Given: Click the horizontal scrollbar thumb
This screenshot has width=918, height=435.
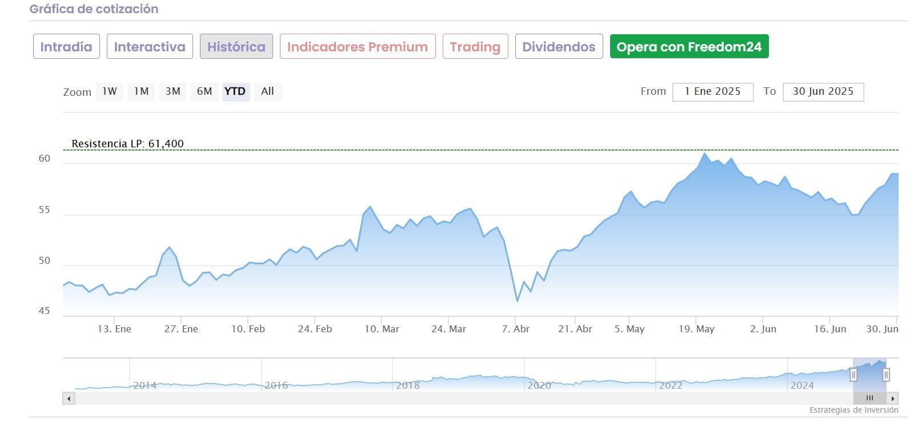Looking at the screenshot, I should pyautogui.click(x=869, y=398).
